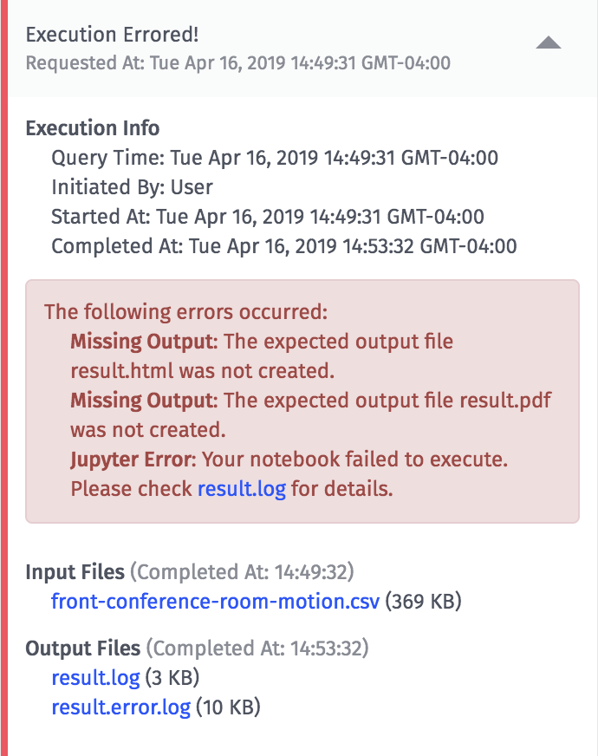Click the 'Jupyter Error' bold label
The width and height of the screenshot is (598, 756).
(133, 459)
